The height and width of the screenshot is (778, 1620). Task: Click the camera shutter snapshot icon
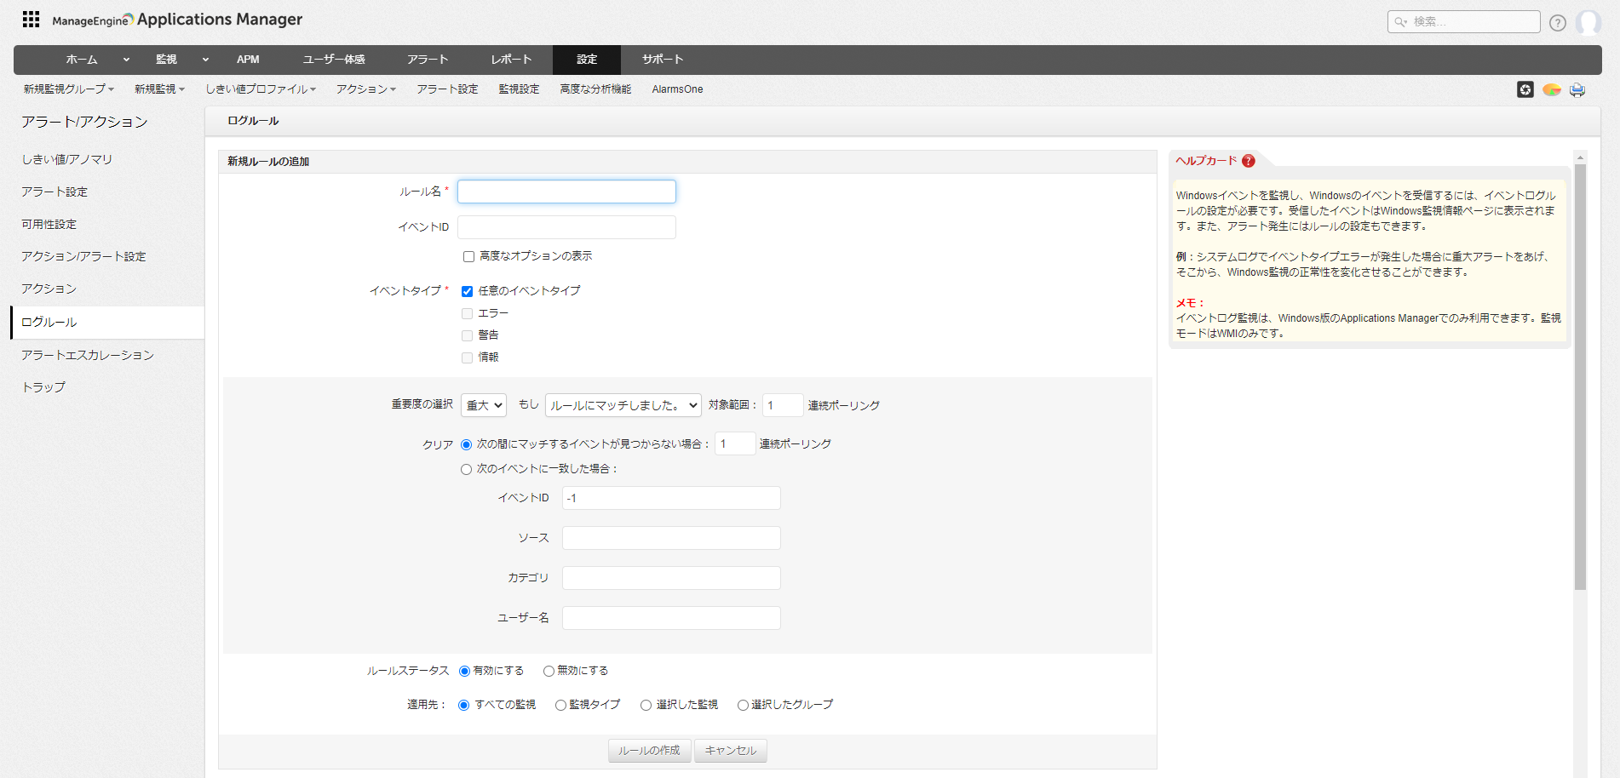coord(1525,89)
